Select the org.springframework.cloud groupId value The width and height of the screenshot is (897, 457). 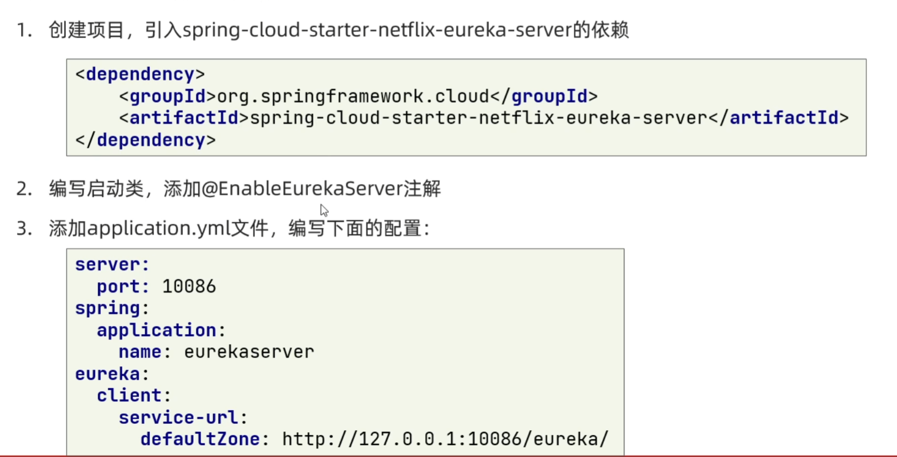(353, 96)
